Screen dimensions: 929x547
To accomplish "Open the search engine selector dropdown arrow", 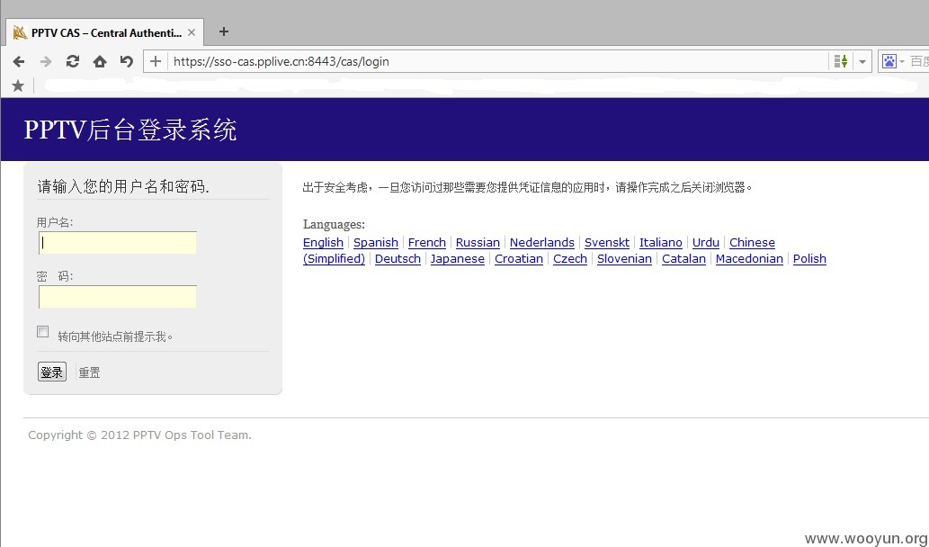I will click(x=902, y=62).
